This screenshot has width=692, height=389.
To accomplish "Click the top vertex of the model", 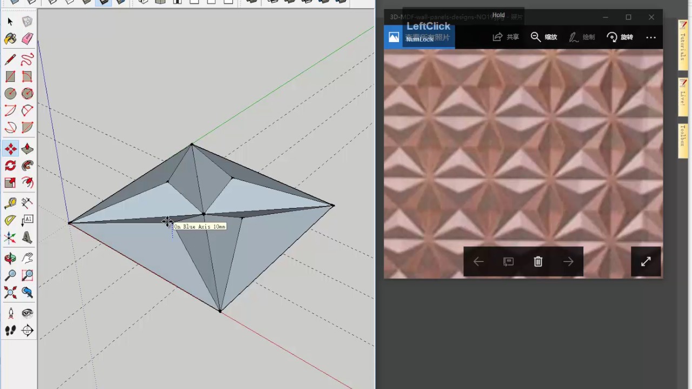I will [191, 144].
